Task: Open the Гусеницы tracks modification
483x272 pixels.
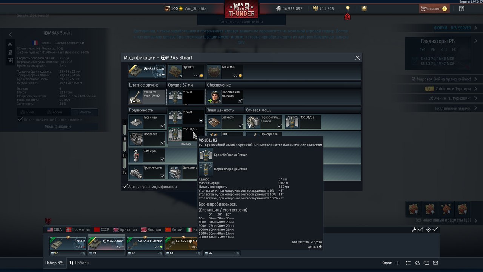Action: (147, 122)
